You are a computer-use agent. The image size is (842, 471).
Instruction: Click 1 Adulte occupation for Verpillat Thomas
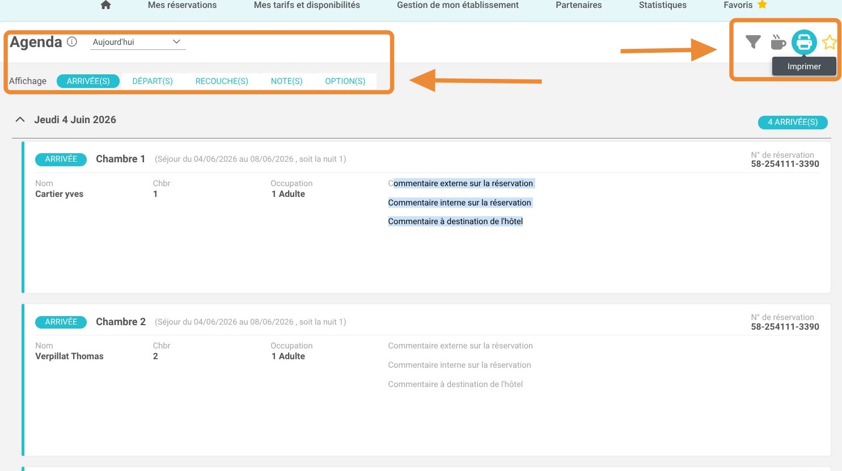[288, 356]
